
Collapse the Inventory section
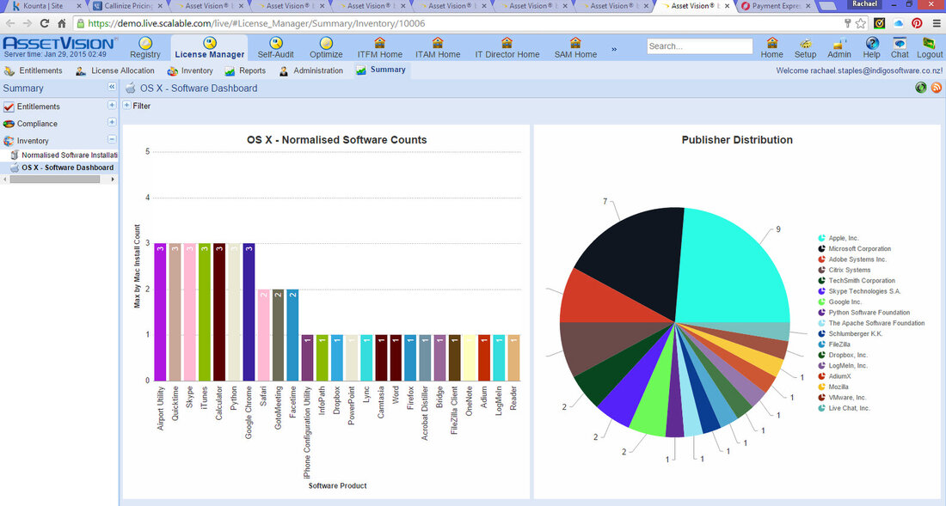pos(113,140)
